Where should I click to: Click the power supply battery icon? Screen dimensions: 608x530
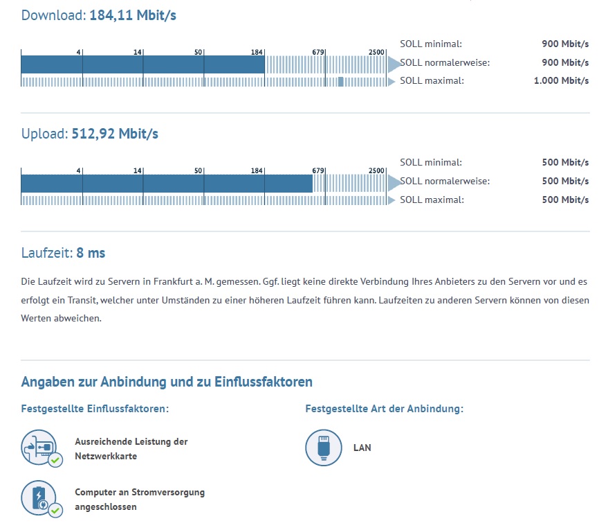(39, 497)
